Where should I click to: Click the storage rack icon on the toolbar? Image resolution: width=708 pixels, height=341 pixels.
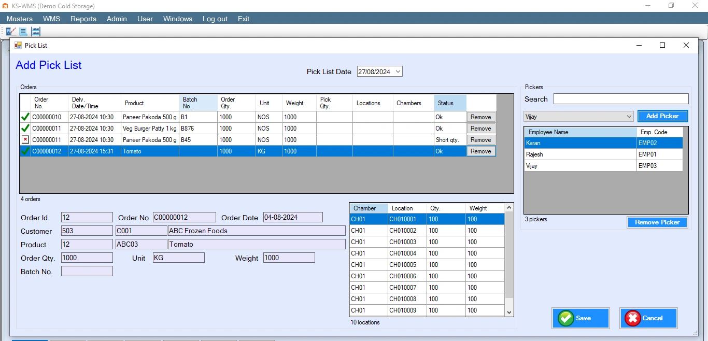tap(35, 31)
